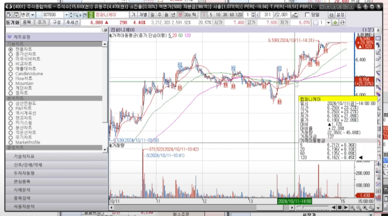The height and width of the screenshot is (216, 388).
Task: Click the 컴퍼니케이 stock name field
Action: [112, 15]
